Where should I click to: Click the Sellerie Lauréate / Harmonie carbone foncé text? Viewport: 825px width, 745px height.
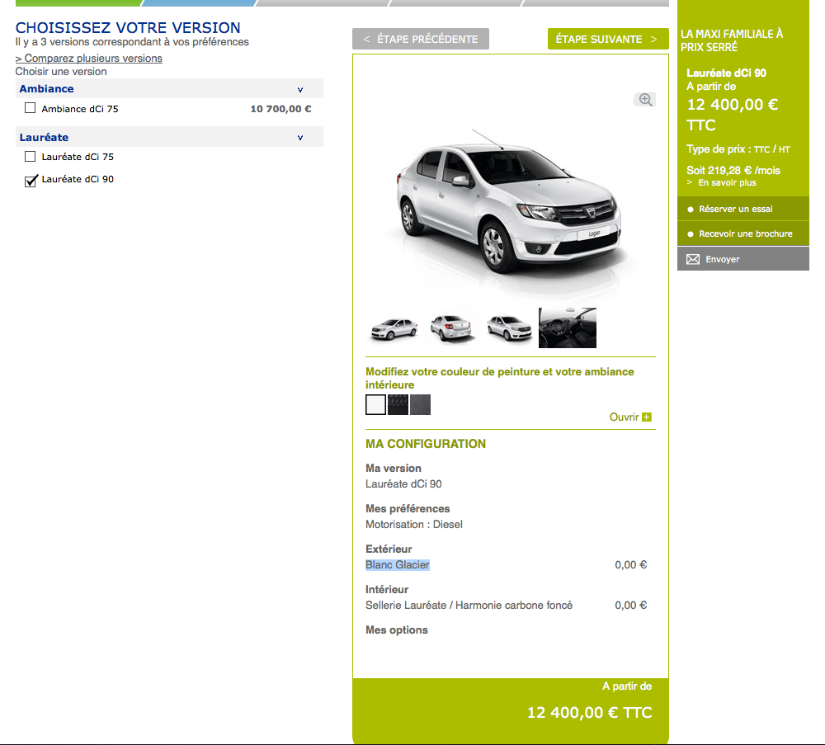coord(469,605)
